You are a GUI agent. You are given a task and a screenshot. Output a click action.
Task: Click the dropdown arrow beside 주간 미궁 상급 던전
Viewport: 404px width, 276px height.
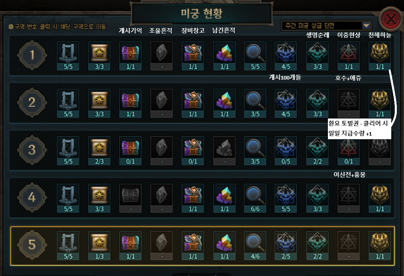[x=366, y=26]
